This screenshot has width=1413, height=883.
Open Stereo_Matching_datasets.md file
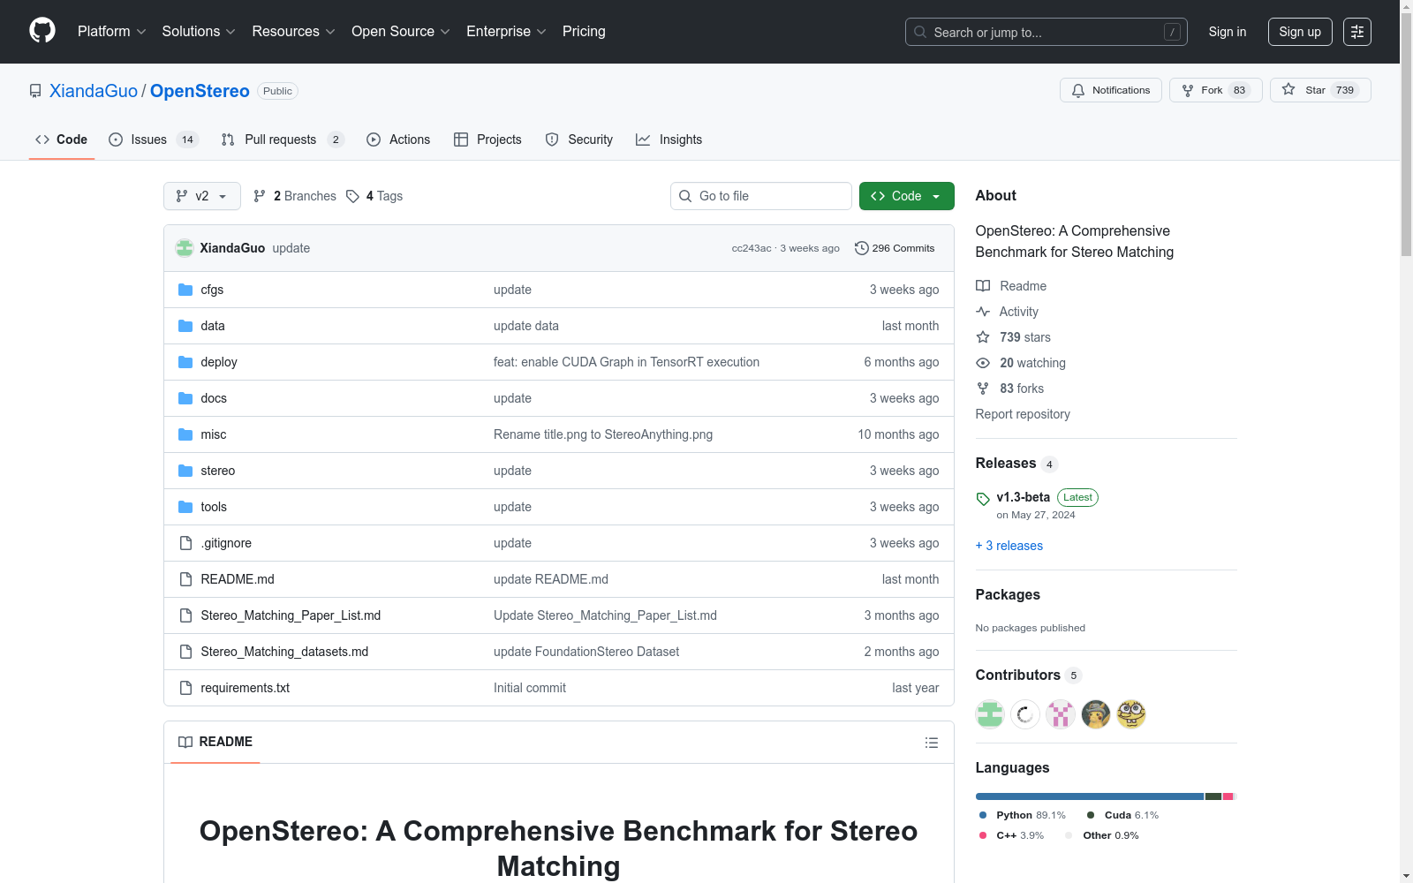pyautogui.click(x=284, y=652)
